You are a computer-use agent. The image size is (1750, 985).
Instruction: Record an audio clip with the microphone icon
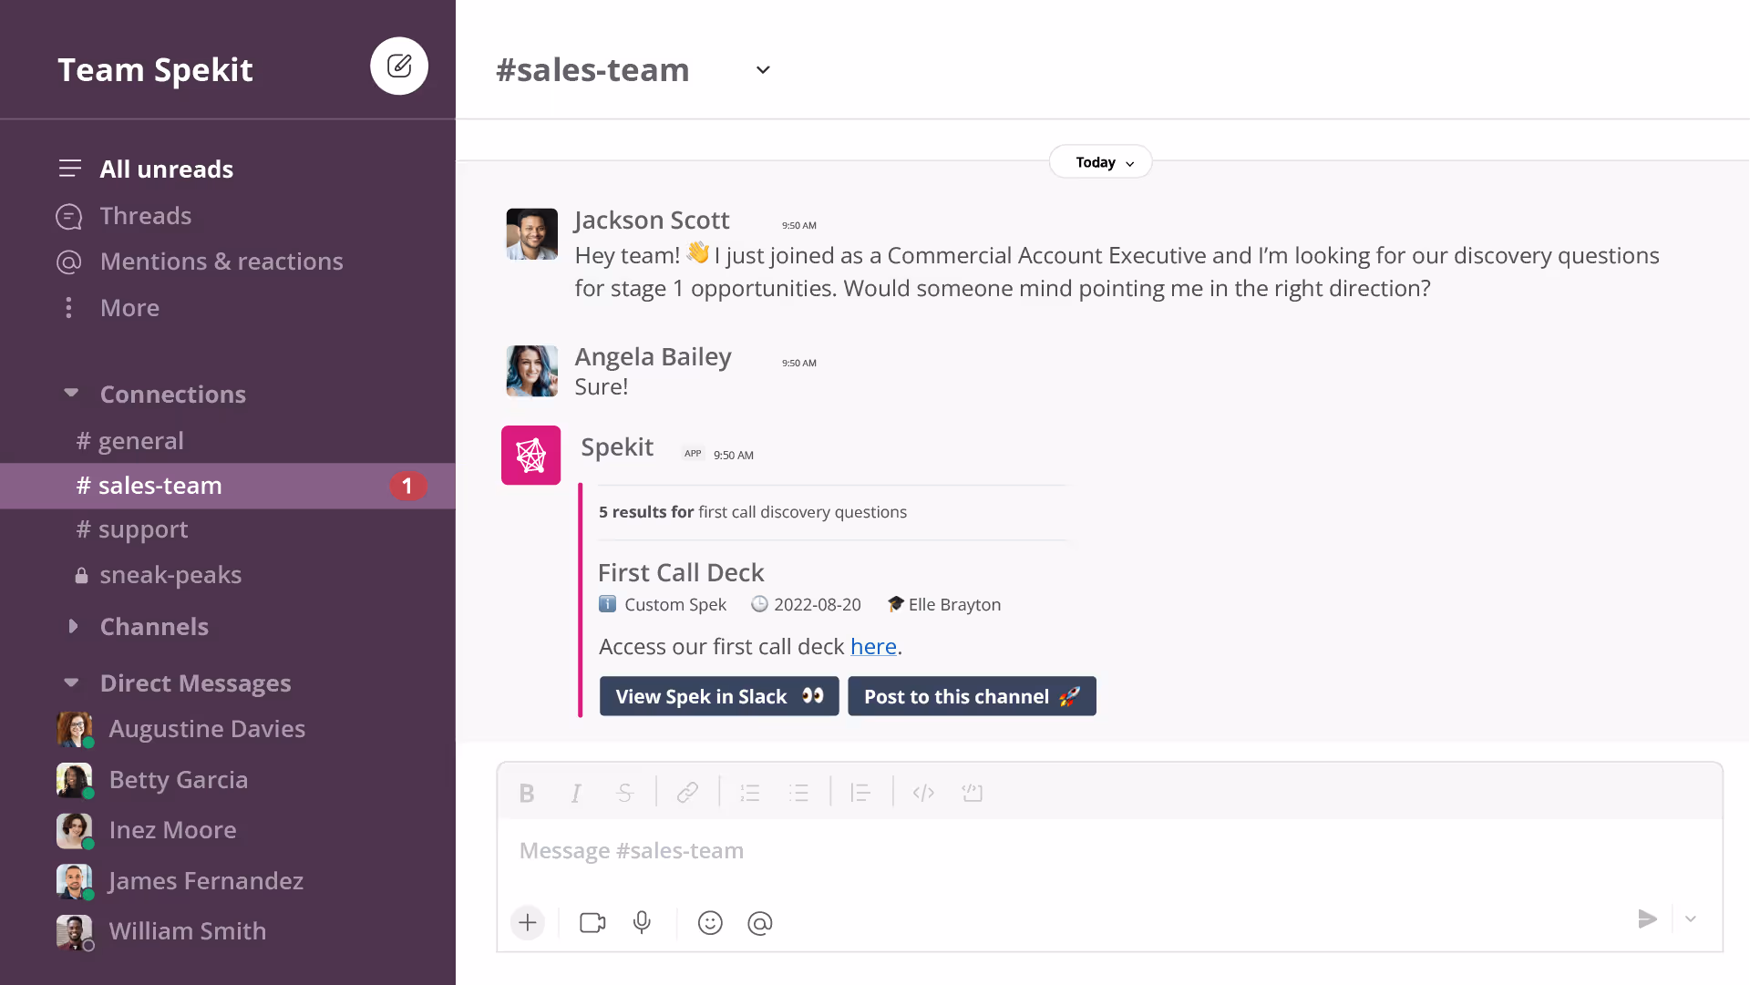[642, 923]
